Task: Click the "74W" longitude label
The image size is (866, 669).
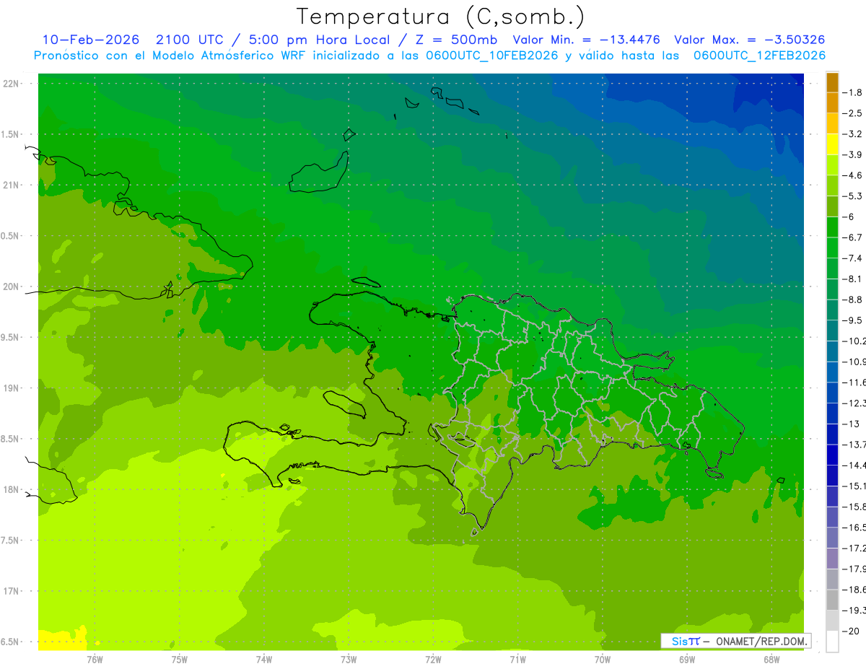Action: click(x=264, y=660)
